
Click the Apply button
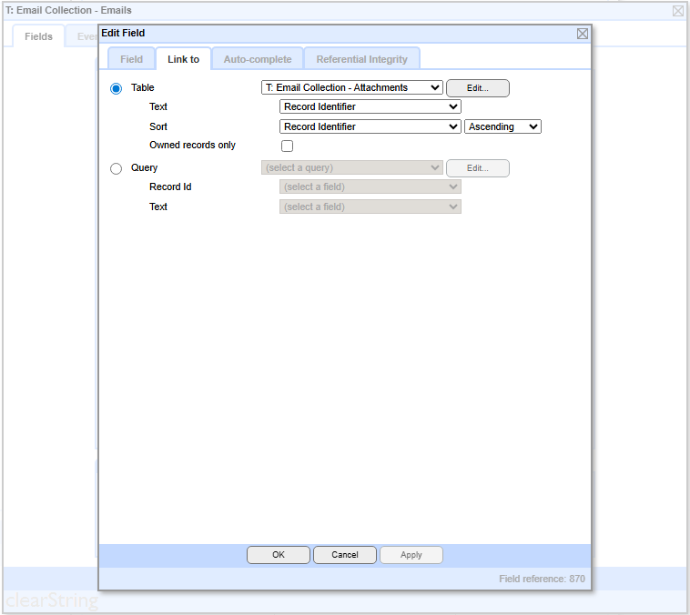411,555
